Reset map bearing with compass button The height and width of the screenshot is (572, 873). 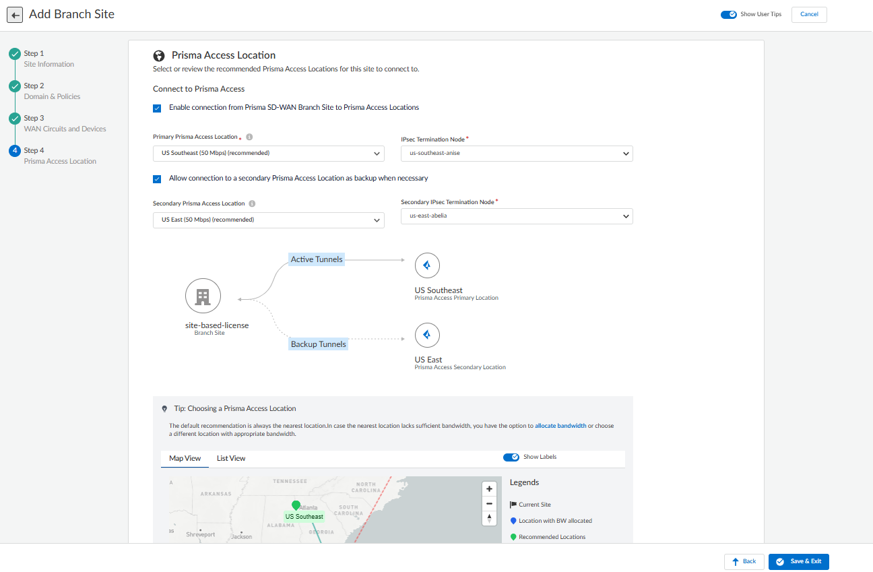489,518
